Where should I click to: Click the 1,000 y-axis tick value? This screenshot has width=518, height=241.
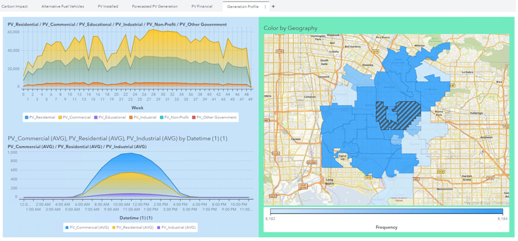coord(12,153)
